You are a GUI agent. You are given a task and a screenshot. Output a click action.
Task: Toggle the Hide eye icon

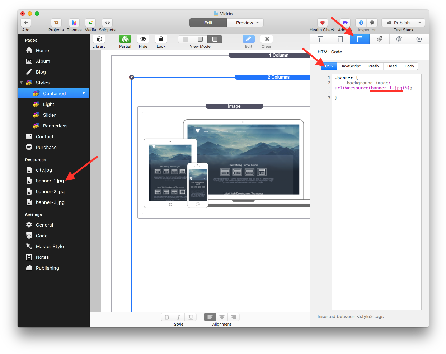pyautogui.click(x=143, y=39)
